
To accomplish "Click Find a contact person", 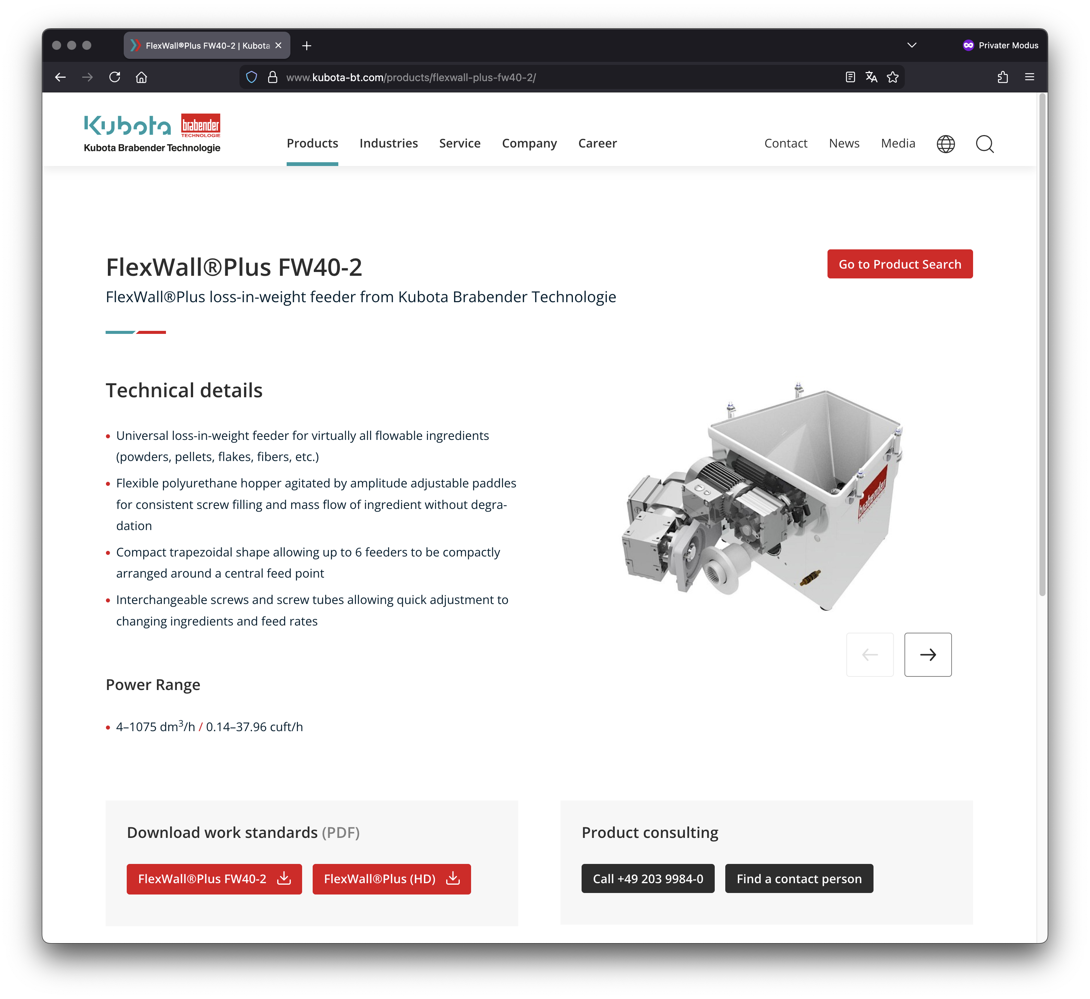I will (798, 879).
